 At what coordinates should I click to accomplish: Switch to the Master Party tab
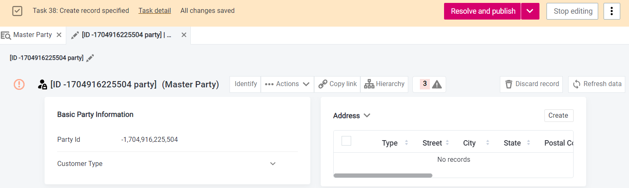(x=32, y=35)
